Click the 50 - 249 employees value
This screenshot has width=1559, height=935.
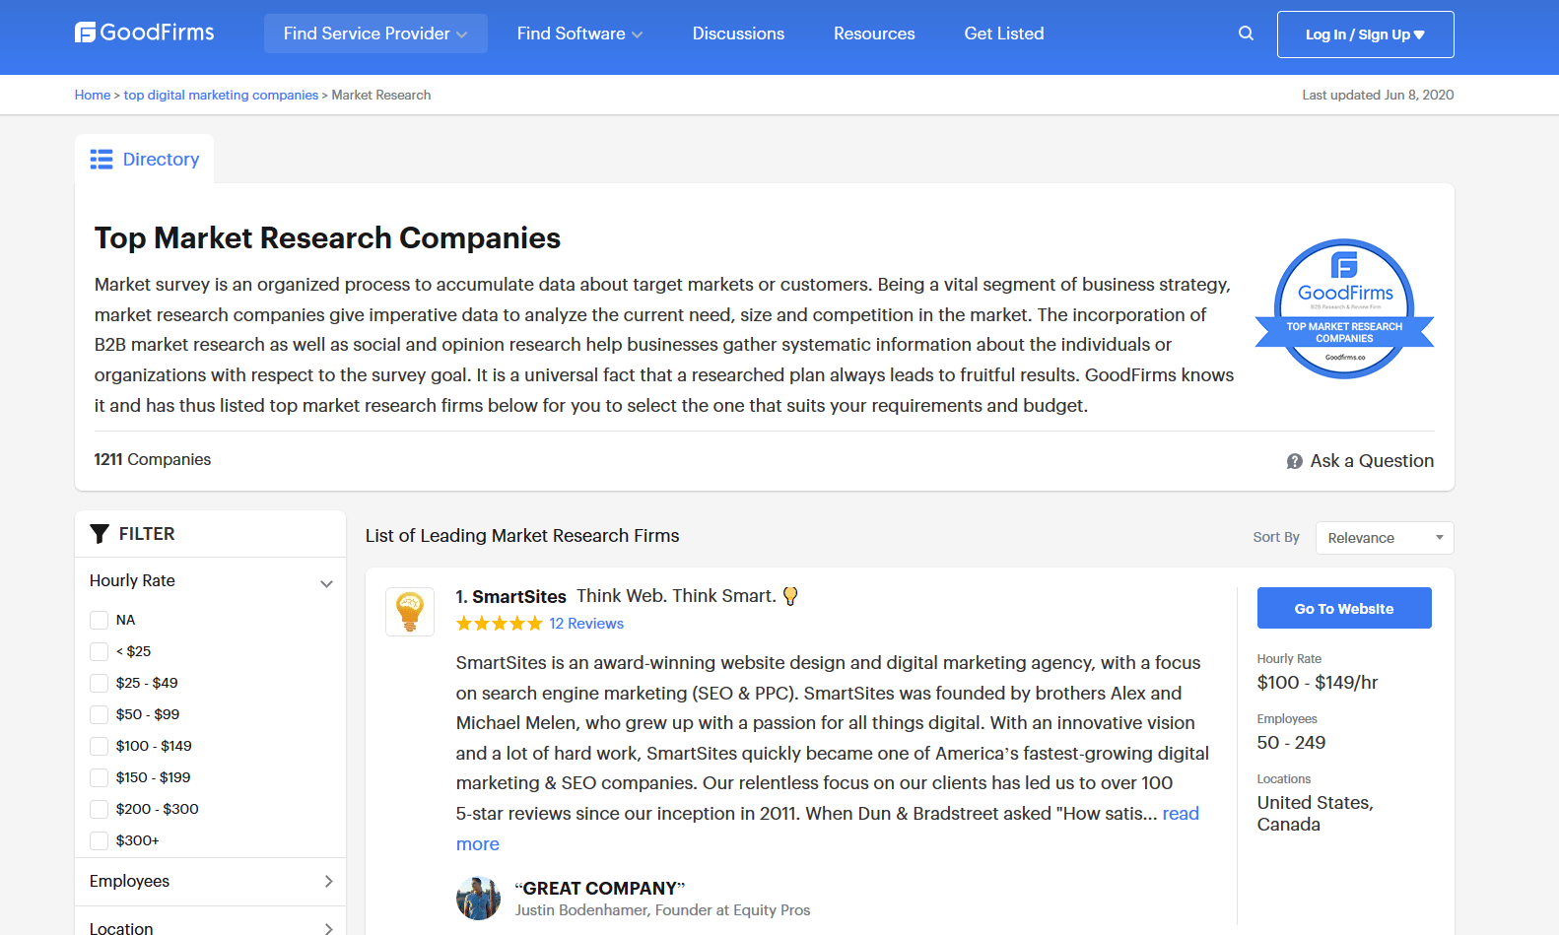click(x=1291, y=743)
